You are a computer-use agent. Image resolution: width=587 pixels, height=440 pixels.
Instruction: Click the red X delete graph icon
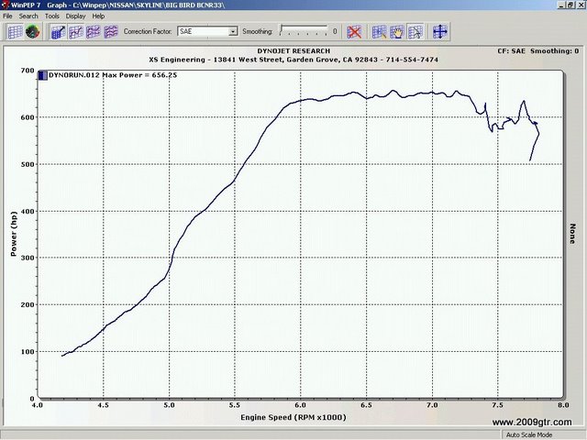pyautogui.click(x=354, y=32)
